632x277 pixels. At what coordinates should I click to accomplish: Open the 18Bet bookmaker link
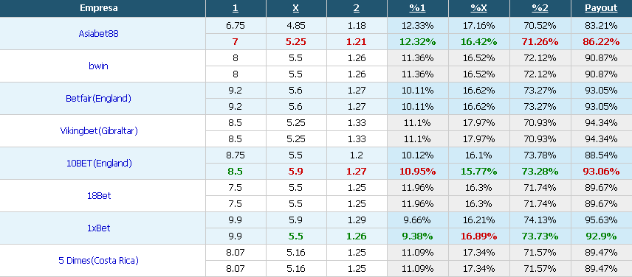pyautogui.click(x=99, y=196)
